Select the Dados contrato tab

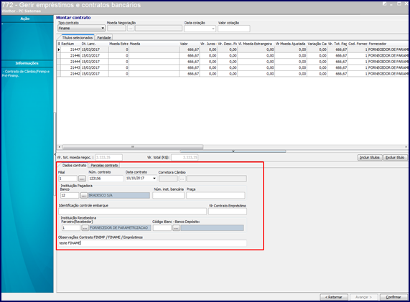(x=74, y=166)
